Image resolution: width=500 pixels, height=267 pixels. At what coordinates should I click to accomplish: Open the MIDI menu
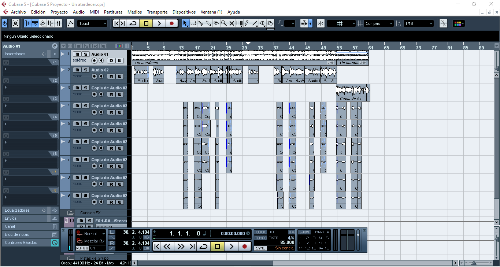[x=94, y=12]
